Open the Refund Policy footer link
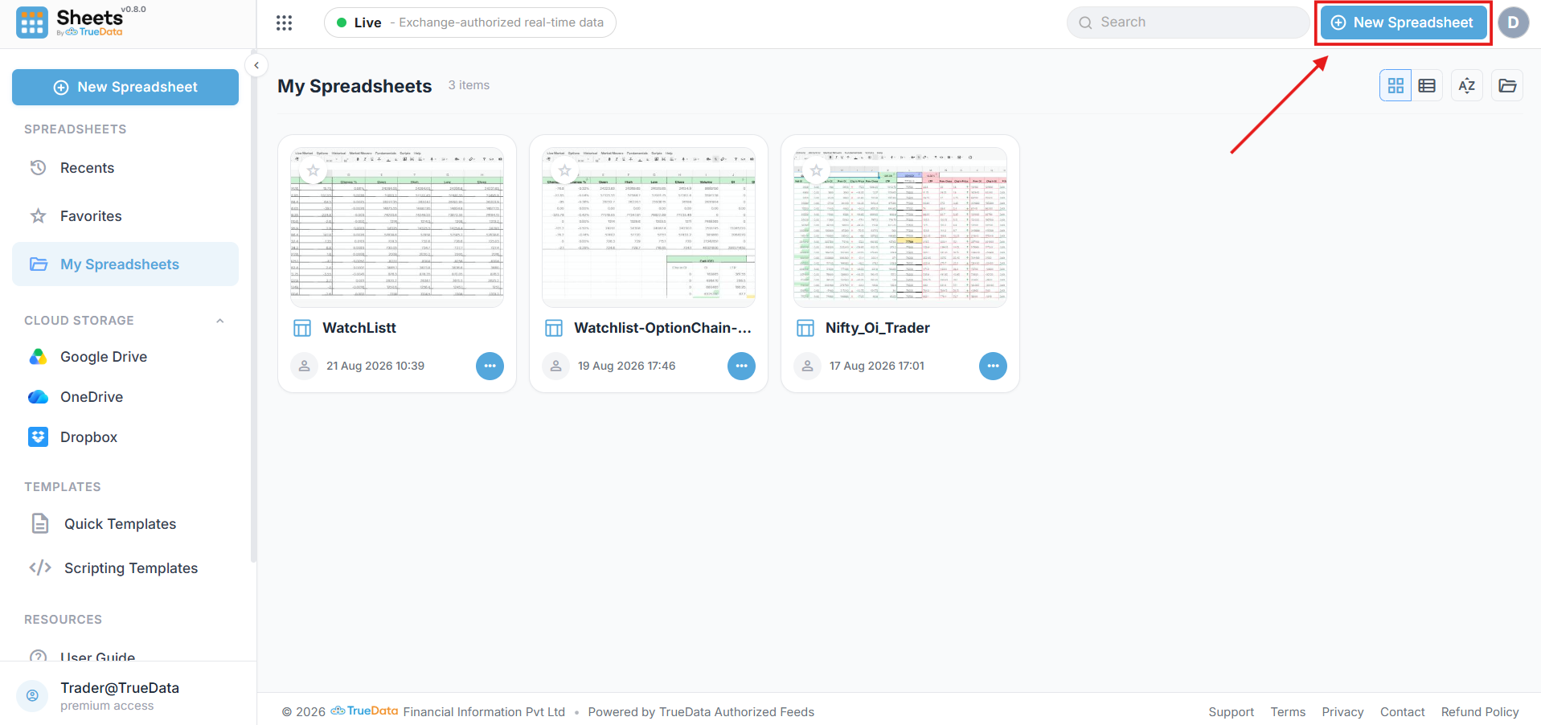This screenshot has height=725, width=1541. tap(1480, 712)
